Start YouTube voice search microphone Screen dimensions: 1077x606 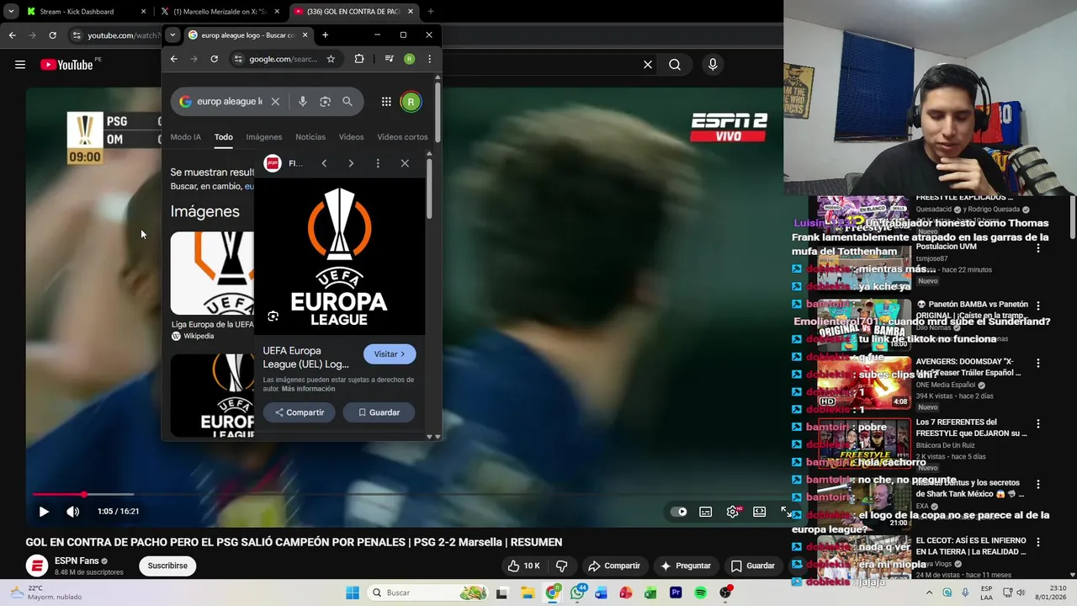713,65
